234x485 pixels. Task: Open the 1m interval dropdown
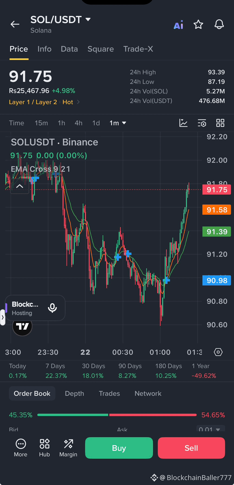point(118,123)
